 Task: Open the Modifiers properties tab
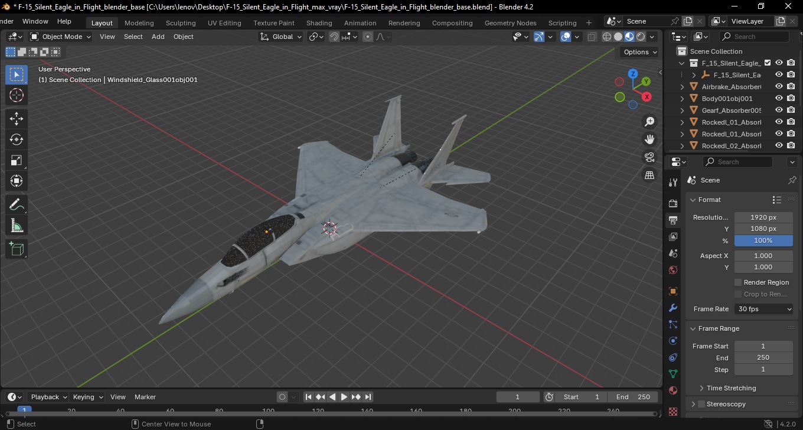[673, 308]
